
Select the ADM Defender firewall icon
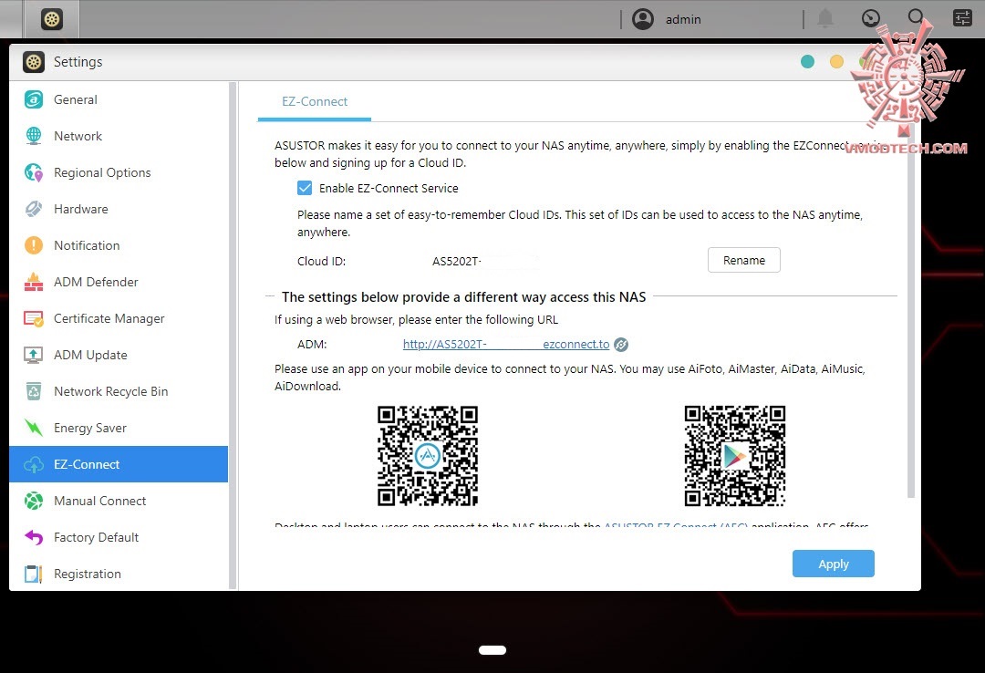tap(34, 282)
